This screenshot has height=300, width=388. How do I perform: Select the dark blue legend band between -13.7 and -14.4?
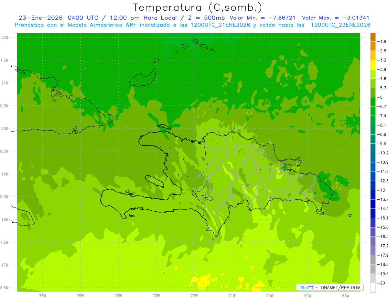(x=373, y=204)
